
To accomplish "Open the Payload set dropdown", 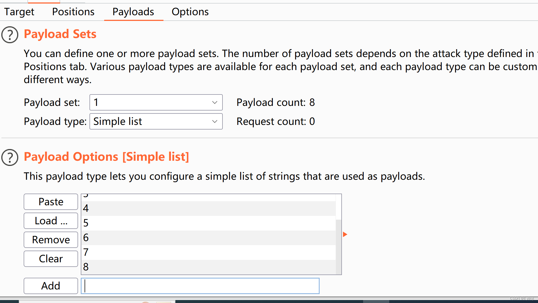I will point(156,102).
